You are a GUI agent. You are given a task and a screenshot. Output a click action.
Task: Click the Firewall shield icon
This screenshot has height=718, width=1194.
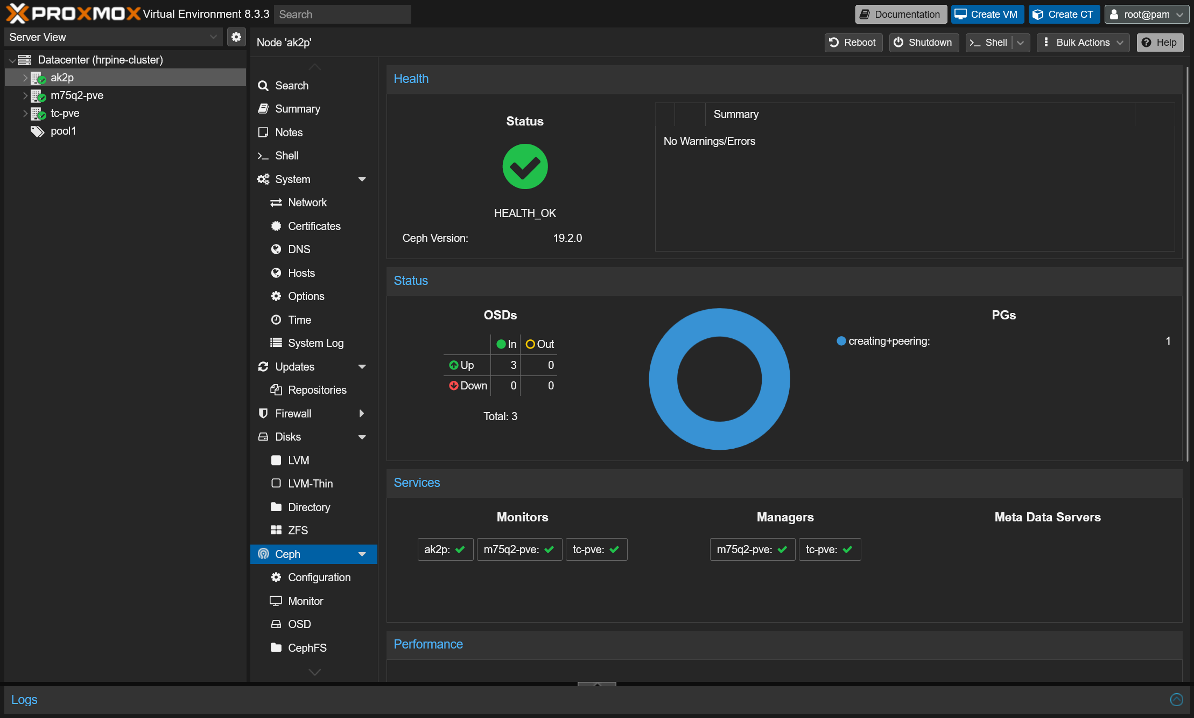(263, 414)
